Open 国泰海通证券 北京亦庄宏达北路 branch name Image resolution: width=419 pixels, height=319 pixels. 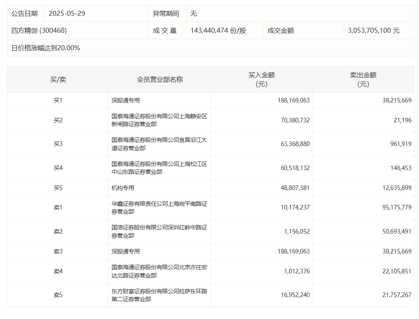point(159,271)
